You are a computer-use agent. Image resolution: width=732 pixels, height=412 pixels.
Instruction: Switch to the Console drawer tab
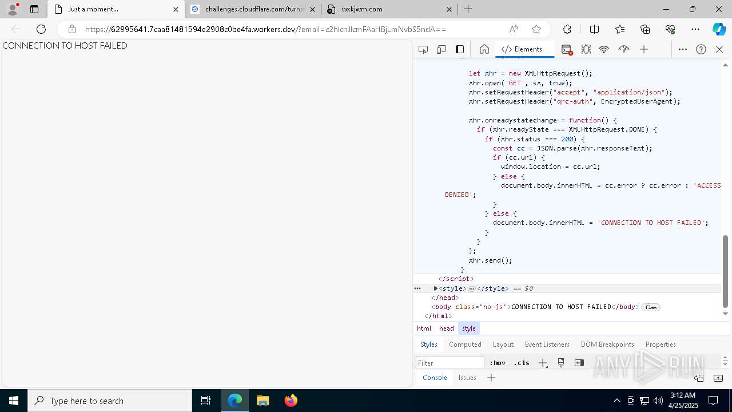point(435,378)
